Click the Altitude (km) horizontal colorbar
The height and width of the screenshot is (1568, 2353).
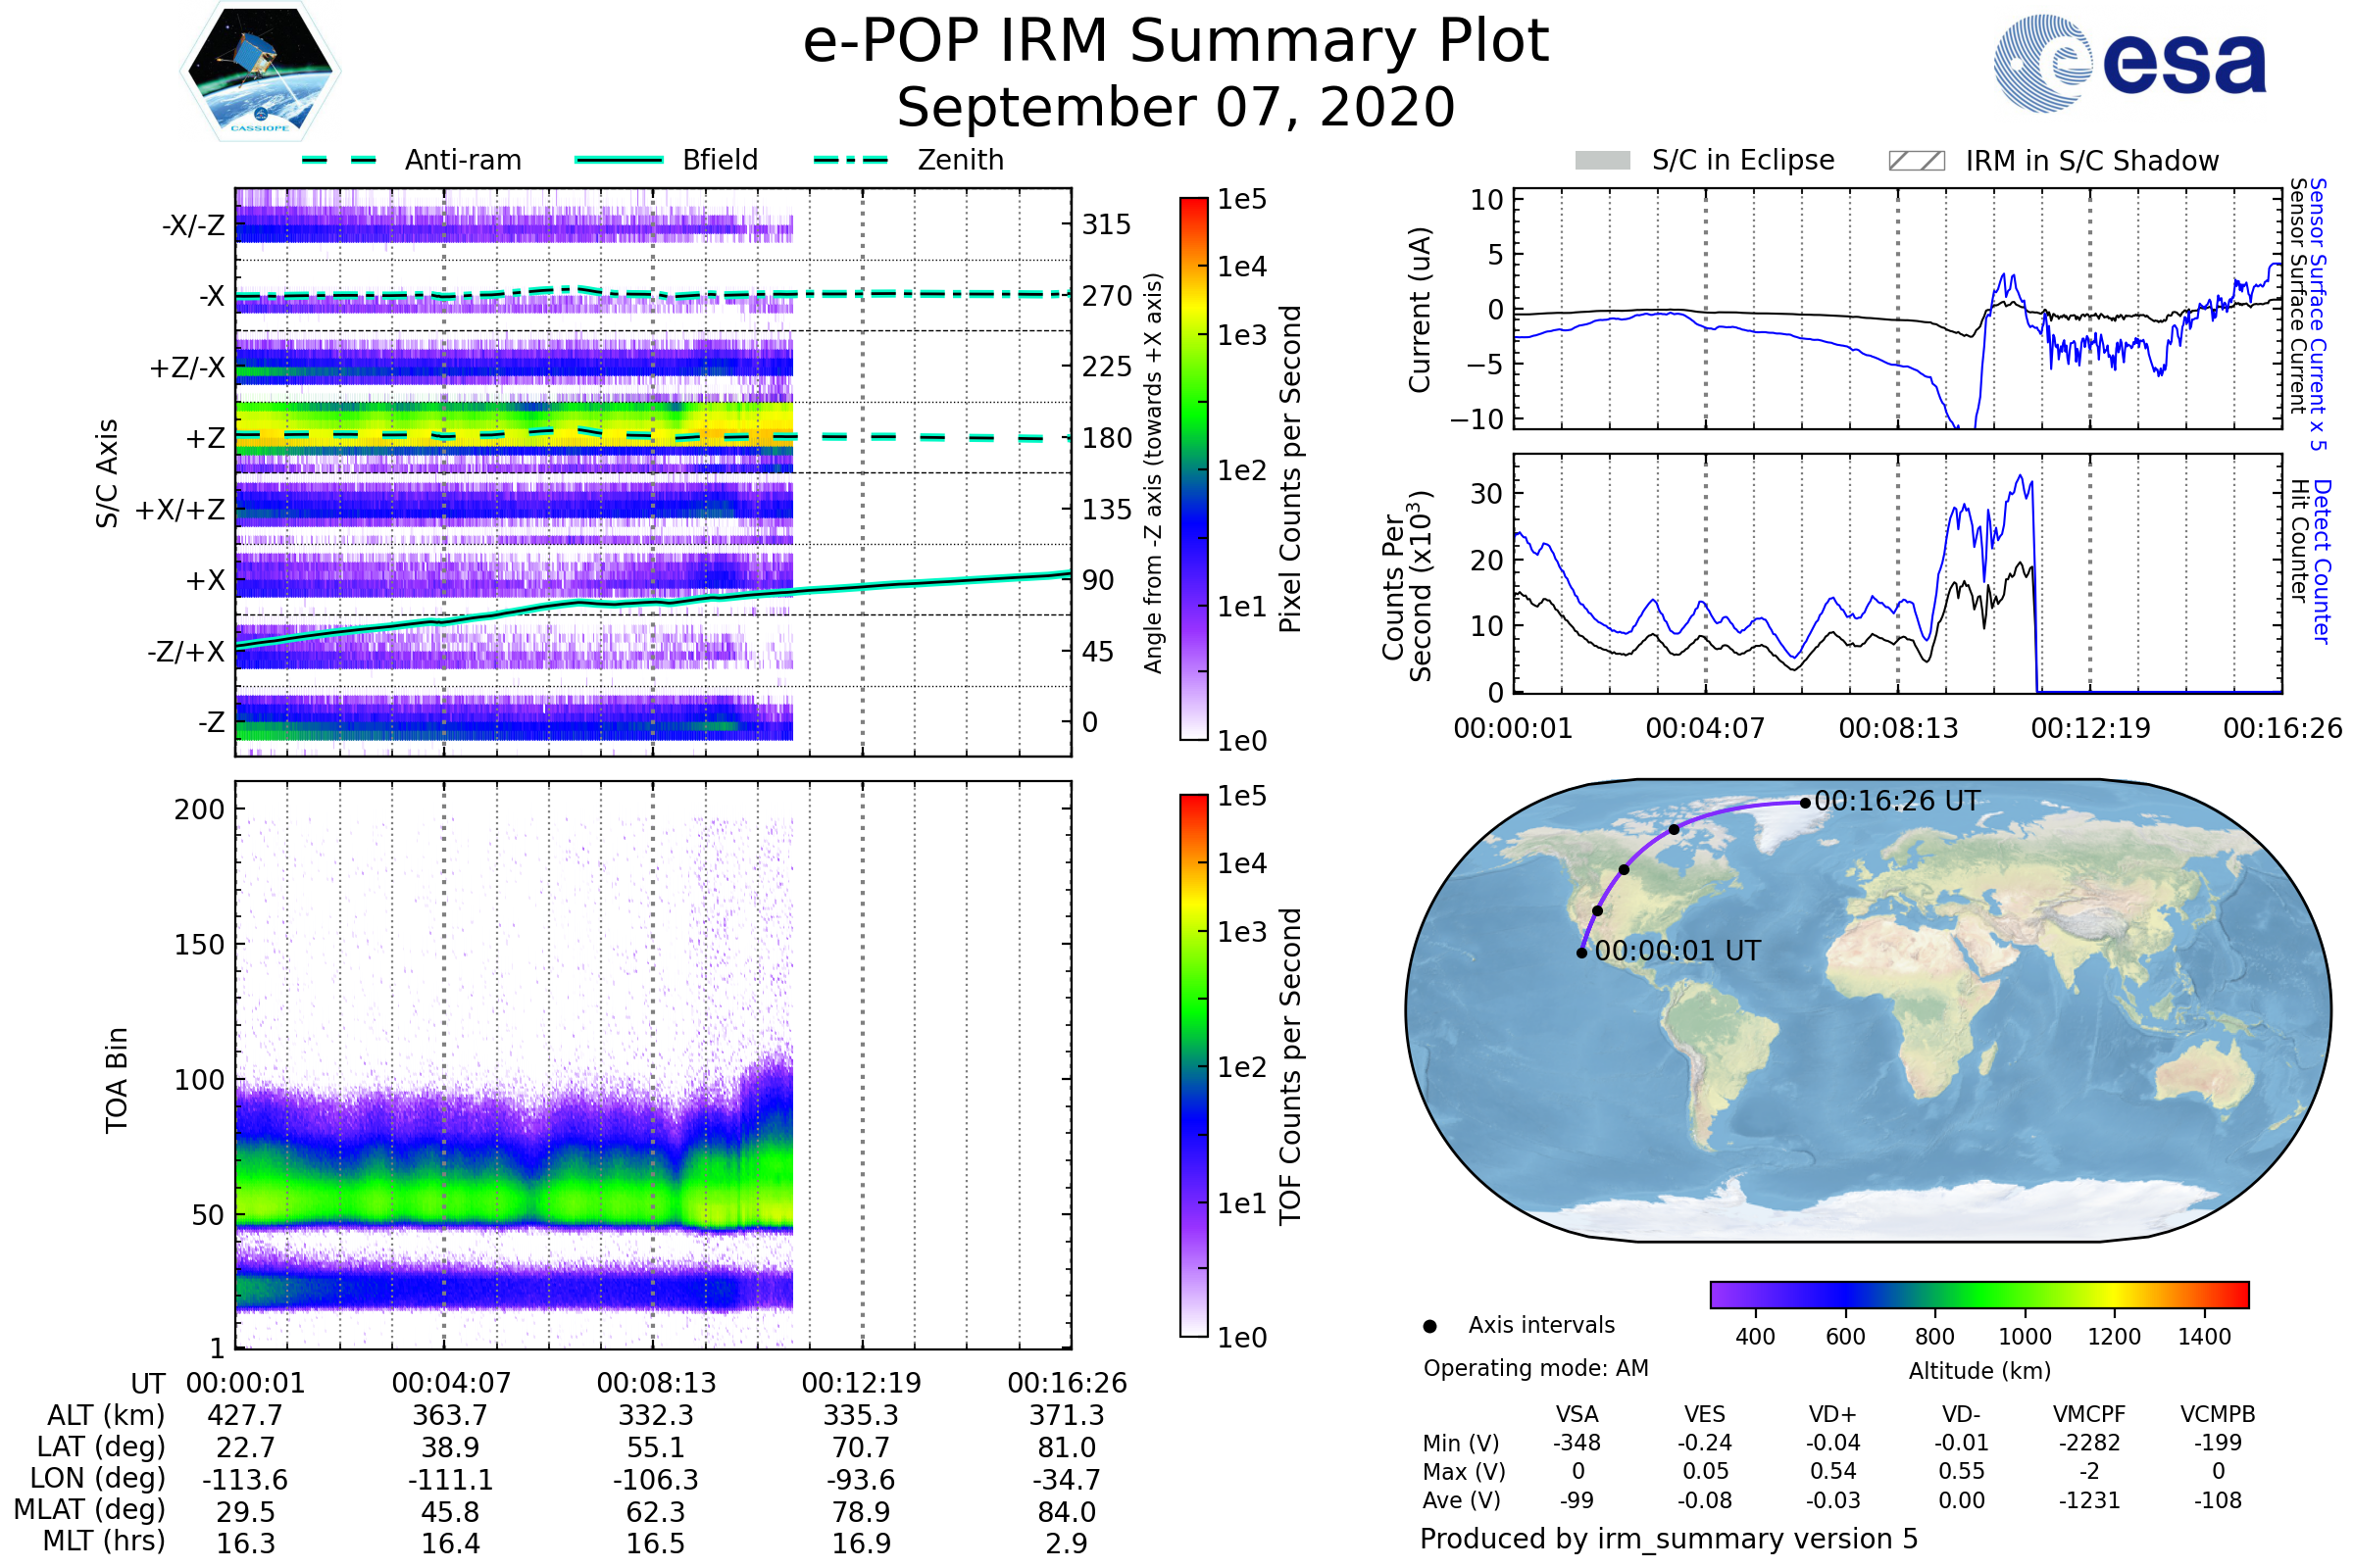tap(1978, 1294)
